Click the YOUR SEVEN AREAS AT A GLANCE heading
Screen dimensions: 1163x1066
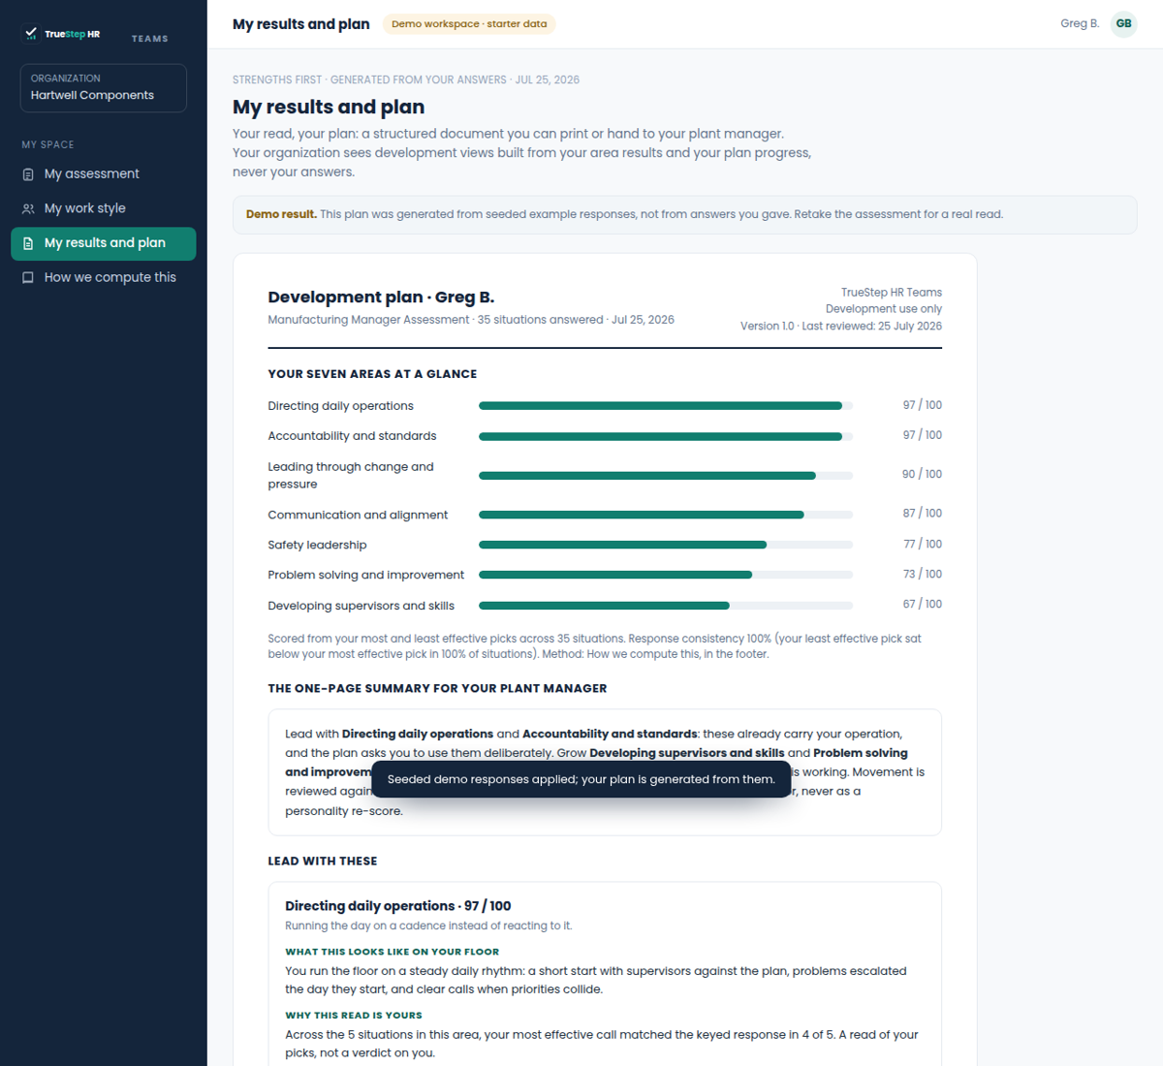[372, 374]
